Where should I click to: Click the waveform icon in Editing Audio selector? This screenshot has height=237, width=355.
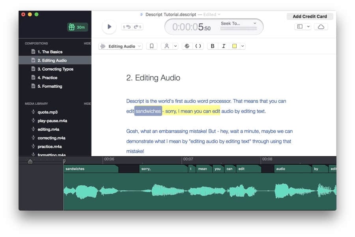coord(103,46)
